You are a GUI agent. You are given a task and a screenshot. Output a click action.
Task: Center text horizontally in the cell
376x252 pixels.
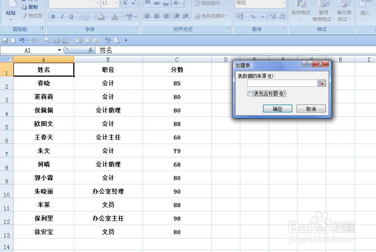pos(157,16)
